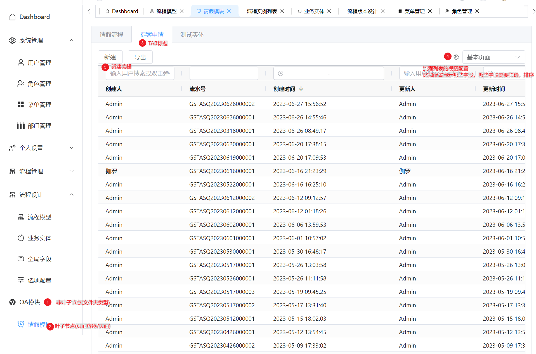This screenshot has height=354, width=536.
Task: Close the 菜单管理 tab
Action: pyautogui.click(x=430, y=11)
